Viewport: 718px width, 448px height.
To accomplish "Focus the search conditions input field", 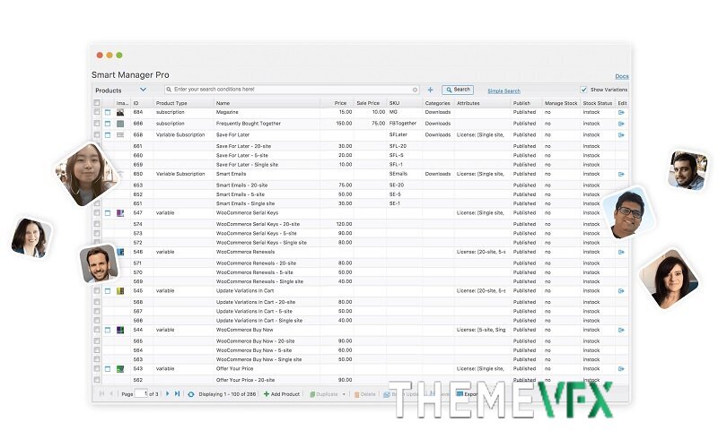I will click(x=291, y=90).
